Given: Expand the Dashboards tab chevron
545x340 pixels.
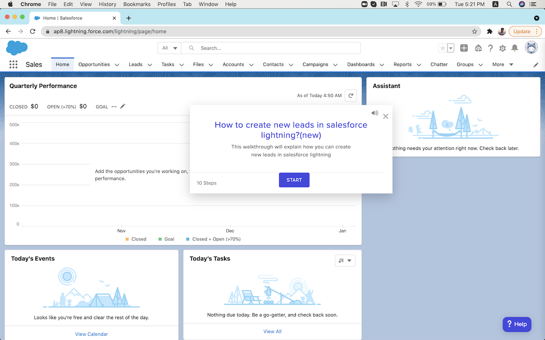Looking at the screenshot, I should 382,65.
